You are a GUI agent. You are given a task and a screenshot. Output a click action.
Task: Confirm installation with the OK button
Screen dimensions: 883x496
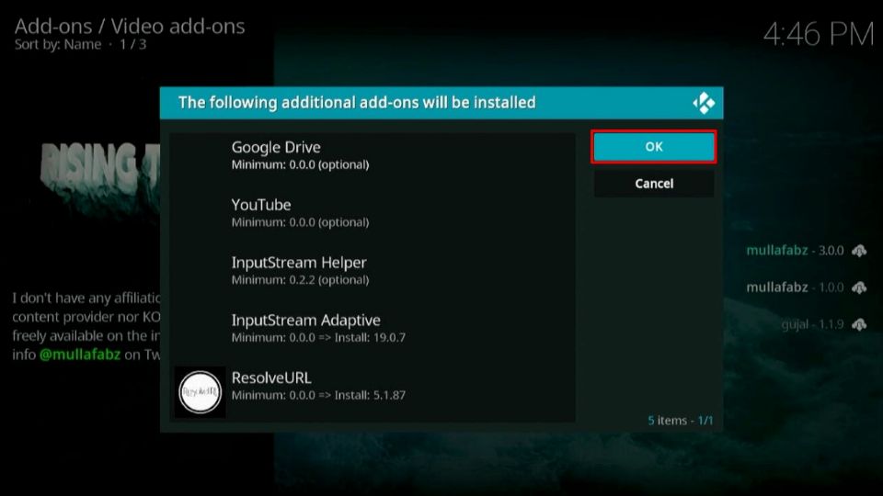point(654,147)
